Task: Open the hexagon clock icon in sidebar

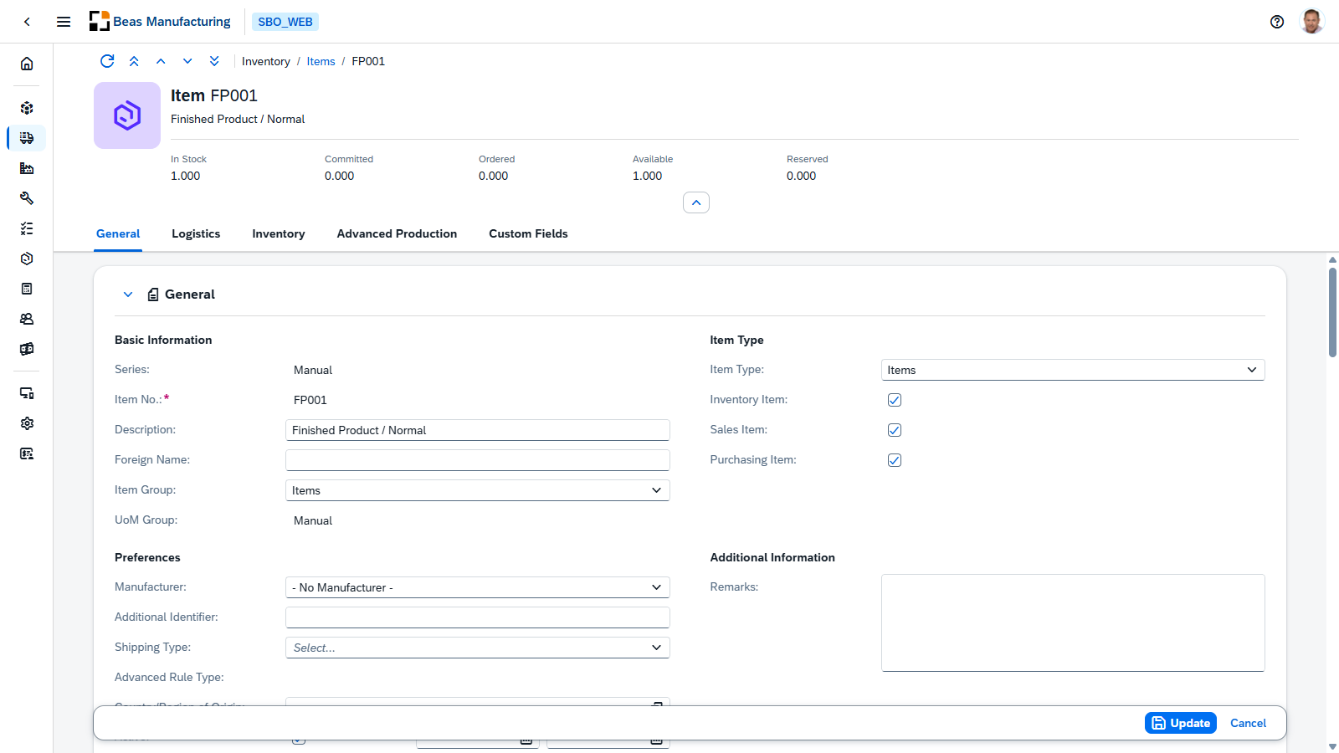Action: click(27, 259)
